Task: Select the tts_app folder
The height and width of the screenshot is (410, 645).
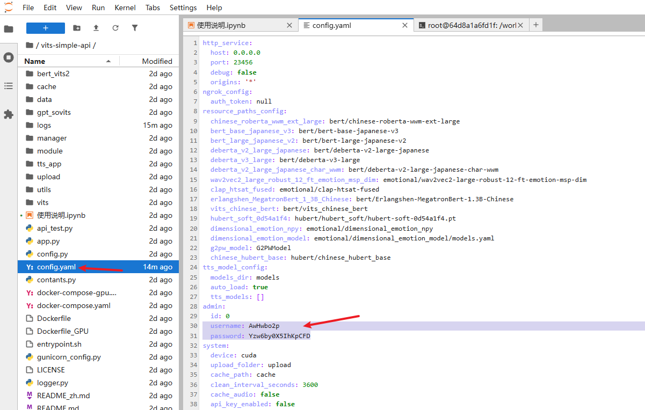Action: click(98, 164)
